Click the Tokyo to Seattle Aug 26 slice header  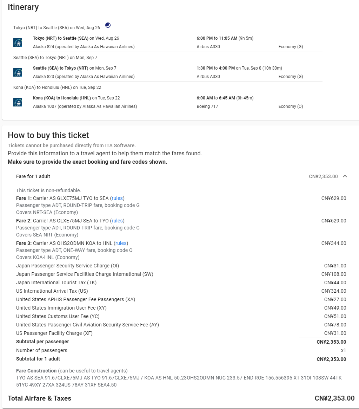pyautogui.click(x=56, y=27)
